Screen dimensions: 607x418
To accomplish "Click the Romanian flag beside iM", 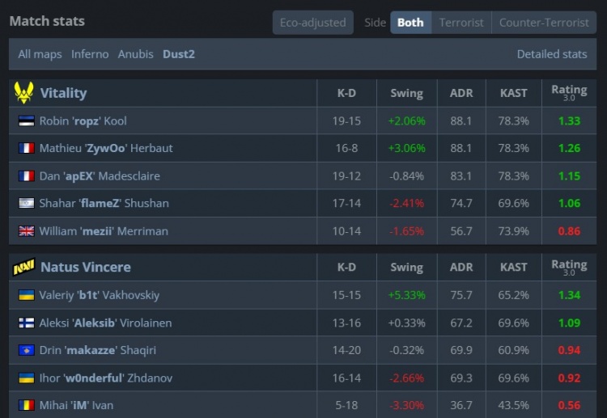I will tap(26, 406).
